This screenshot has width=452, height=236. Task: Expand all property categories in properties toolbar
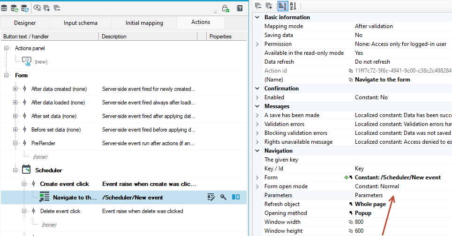269,6
